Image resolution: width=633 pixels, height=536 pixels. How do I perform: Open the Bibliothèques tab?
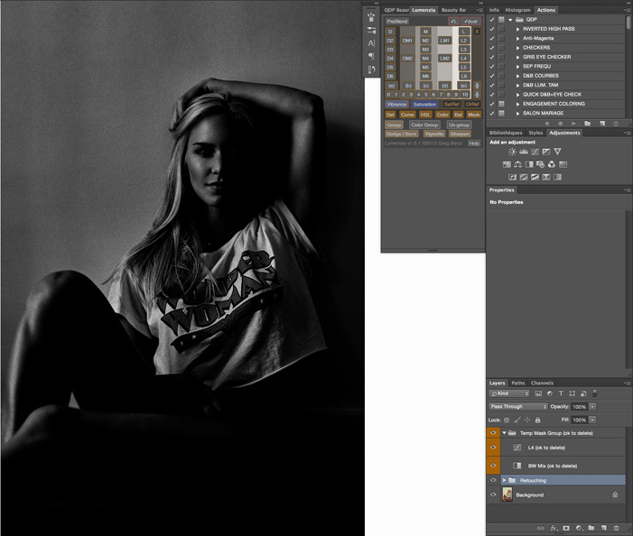click(506, 133)
